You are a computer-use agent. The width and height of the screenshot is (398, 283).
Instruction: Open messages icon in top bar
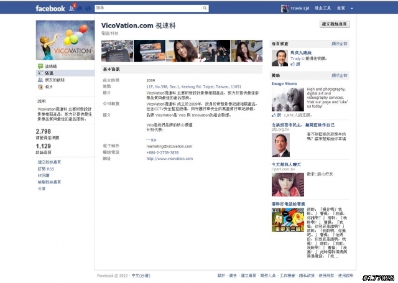click(x=80, y=8)
